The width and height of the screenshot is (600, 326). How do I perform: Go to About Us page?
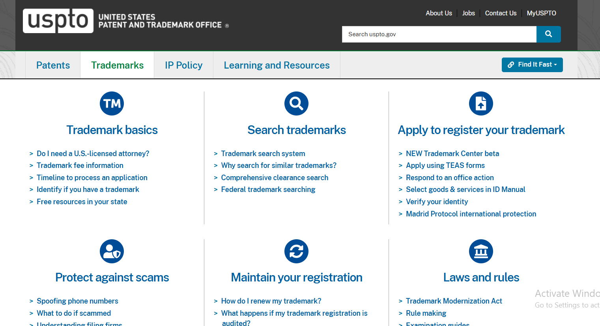point(439,13)
